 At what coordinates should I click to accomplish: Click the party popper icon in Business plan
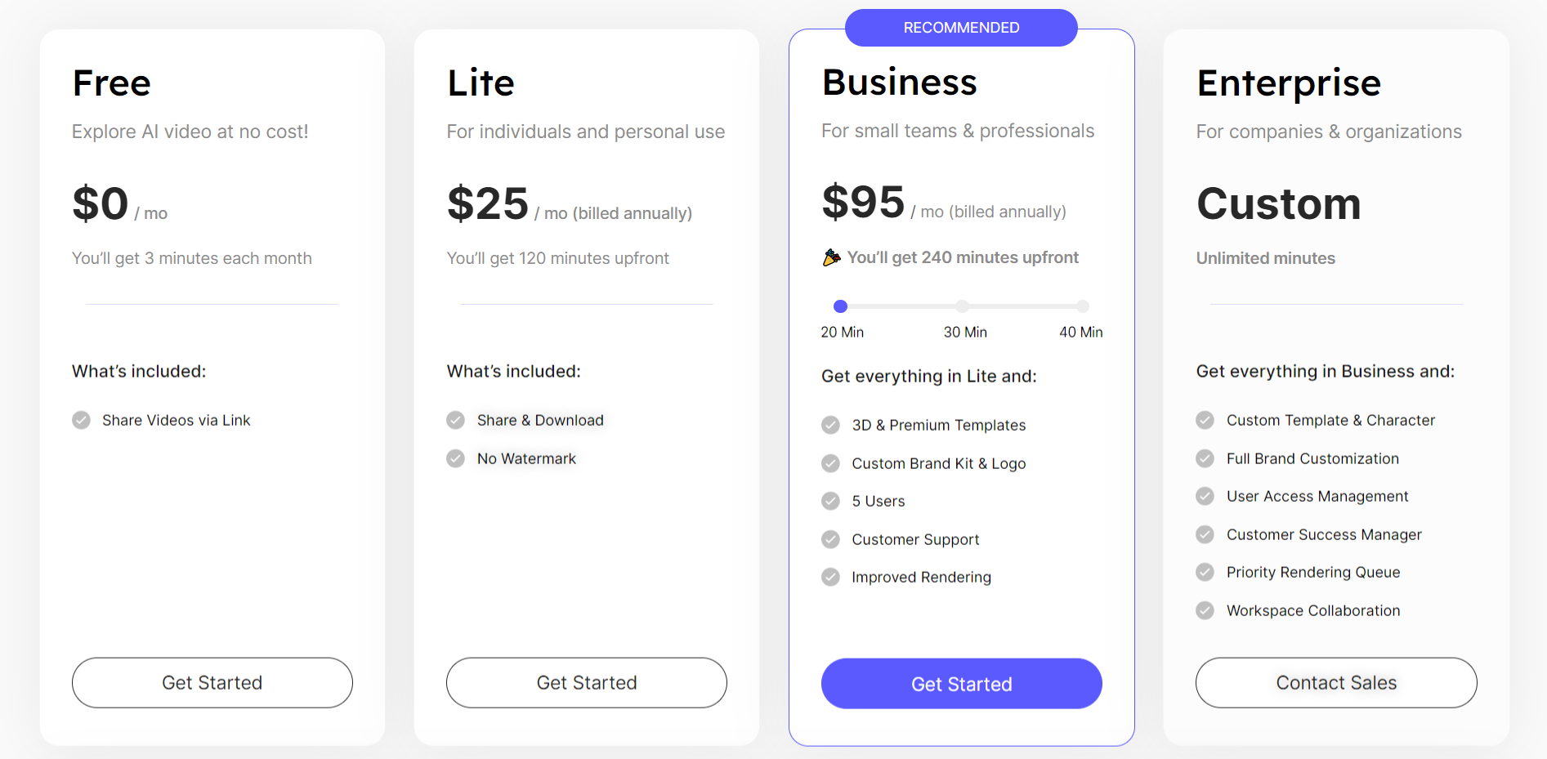point(831,258)
